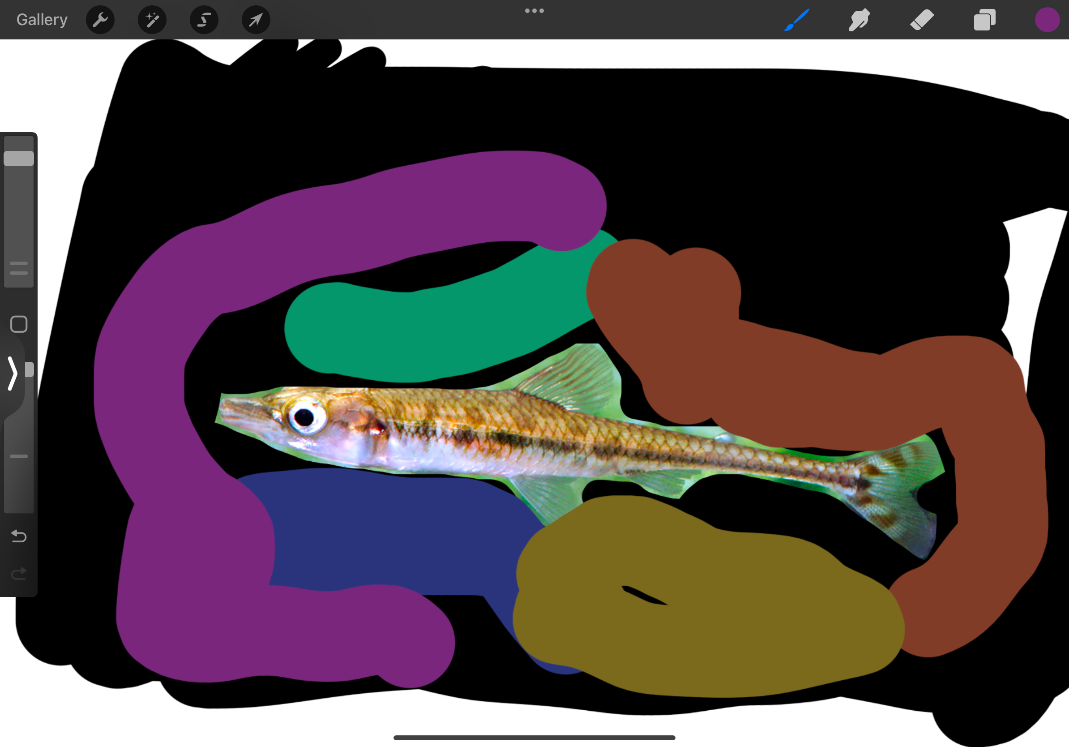Open the Actions wrench menu
Screen dimensions: 1069x747
pos(100,20)
